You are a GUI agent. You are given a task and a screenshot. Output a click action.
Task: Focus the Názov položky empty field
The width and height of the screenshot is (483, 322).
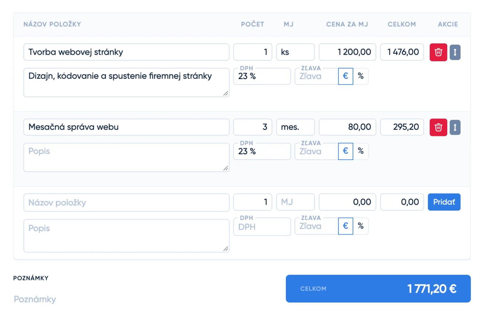(126, 203)
